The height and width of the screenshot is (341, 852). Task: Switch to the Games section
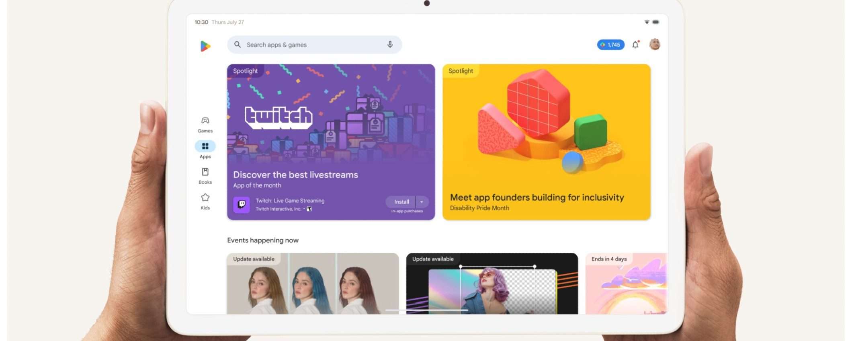pos(205,125)
